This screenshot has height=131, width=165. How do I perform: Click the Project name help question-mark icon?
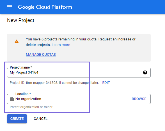[x=145, y=72]
